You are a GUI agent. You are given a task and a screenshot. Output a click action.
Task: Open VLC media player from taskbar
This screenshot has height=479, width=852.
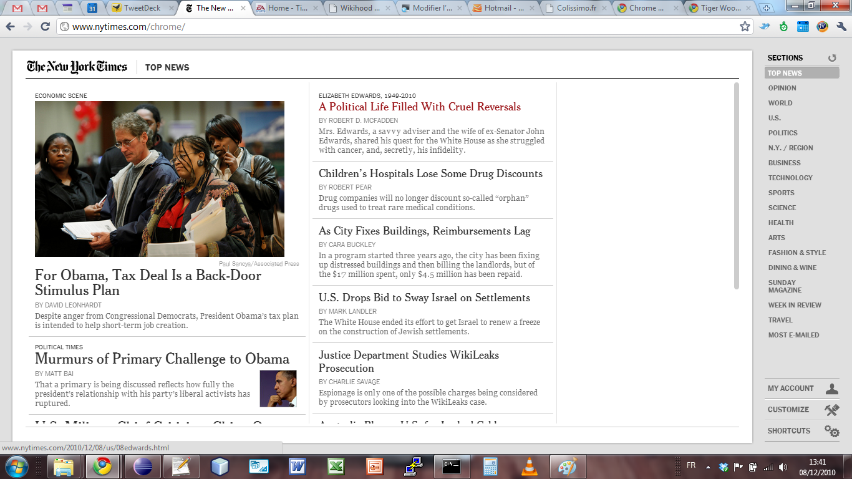529,467
